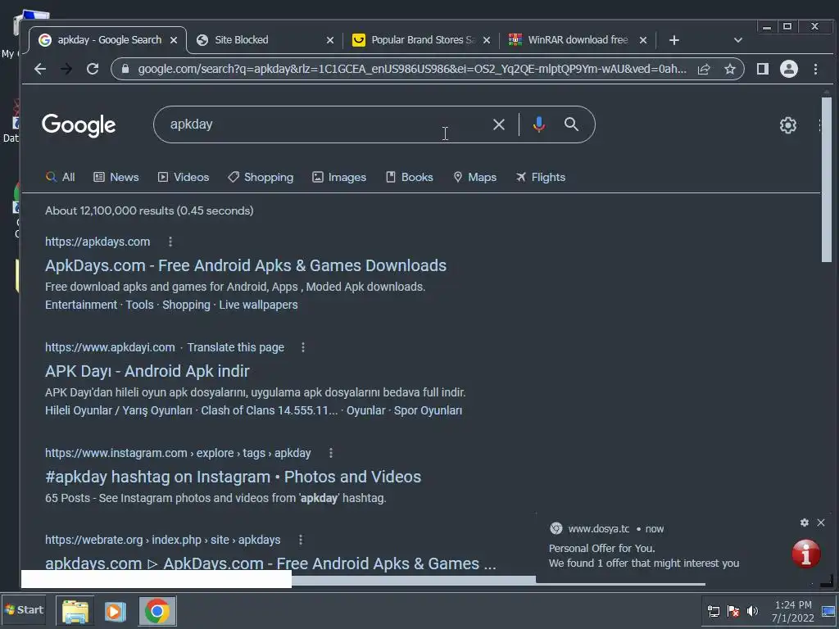Click the red info icon in notification
This screenshot has height=629, width=839.
[x=806, y=553]
